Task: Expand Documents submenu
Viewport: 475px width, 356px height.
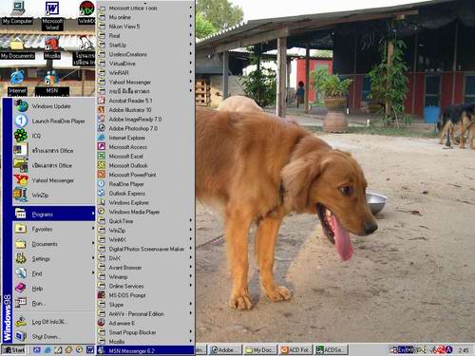Action: pos(54,244)
